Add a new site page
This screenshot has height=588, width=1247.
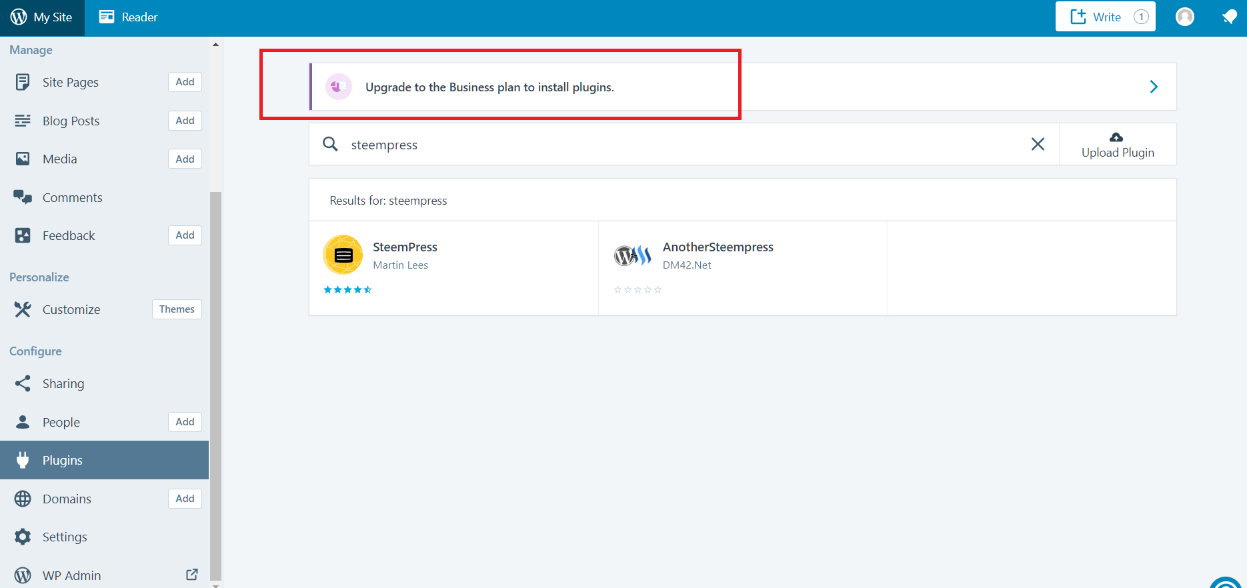[x=185, y=82]
